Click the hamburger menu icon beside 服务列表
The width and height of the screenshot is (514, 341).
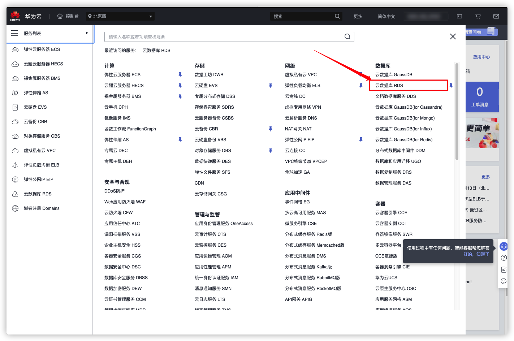[x=14, y=33]
